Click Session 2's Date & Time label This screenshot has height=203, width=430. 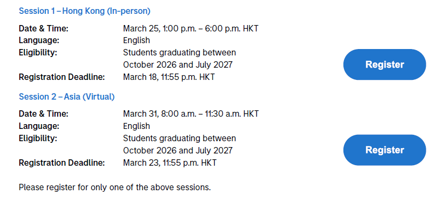43,114
